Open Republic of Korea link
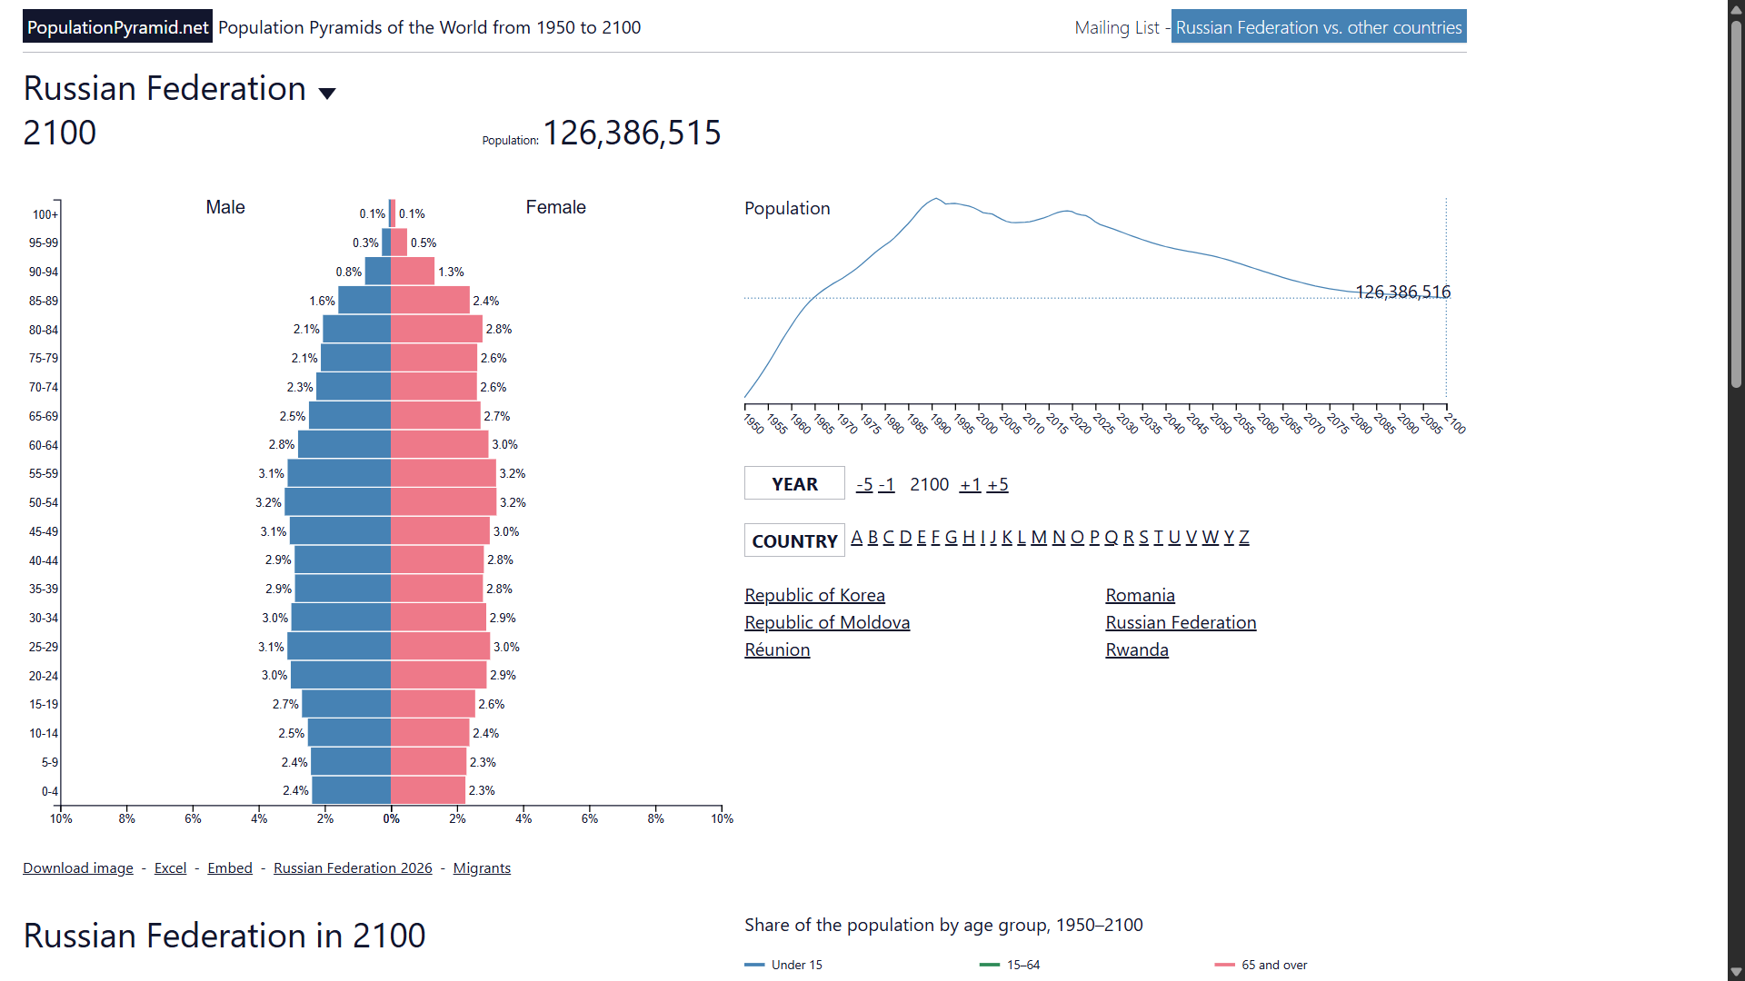The width and height of the screenshot is (1745, 981). point(814,595)
